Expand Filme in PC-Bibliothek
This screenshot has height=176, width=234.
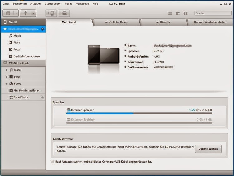pyautogui.click(x=7, y=77)
